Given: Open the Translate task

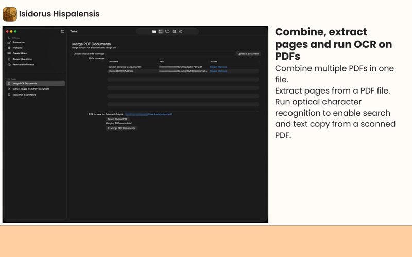Looking at the screenshot, I should click(x=18, y=48).
